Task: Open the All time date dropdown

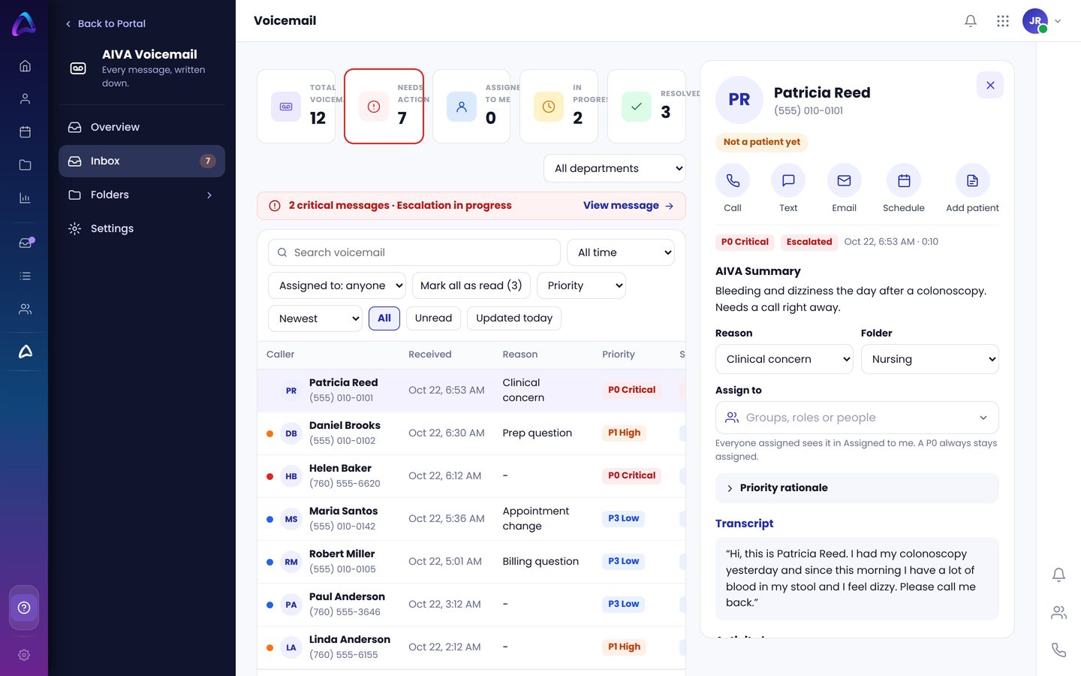Action: 621,252
